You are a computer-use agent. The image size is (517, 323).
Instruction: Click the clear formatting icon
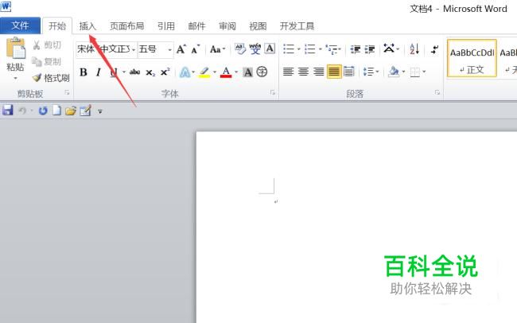pos(240,49)
